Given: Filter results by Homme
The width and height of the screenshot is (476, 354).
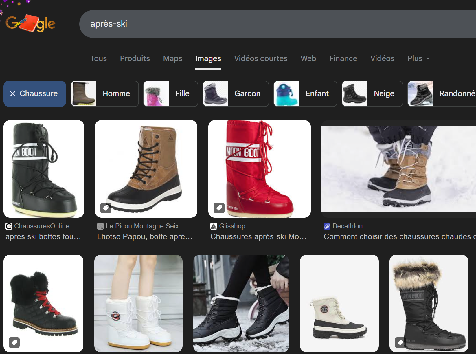Looking at the screenshot, I should point(105,93).
